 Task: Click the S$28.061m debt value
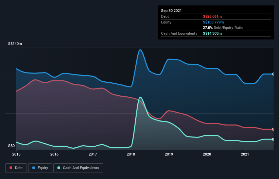(212, 16)
